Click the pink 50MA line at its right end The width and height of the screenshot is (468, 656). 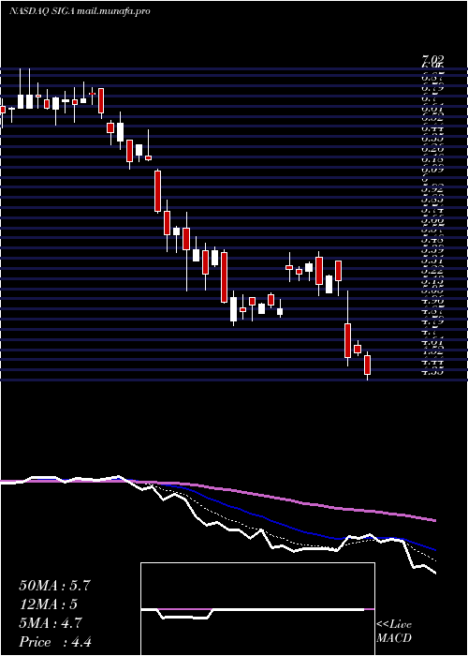coord(433,520)
